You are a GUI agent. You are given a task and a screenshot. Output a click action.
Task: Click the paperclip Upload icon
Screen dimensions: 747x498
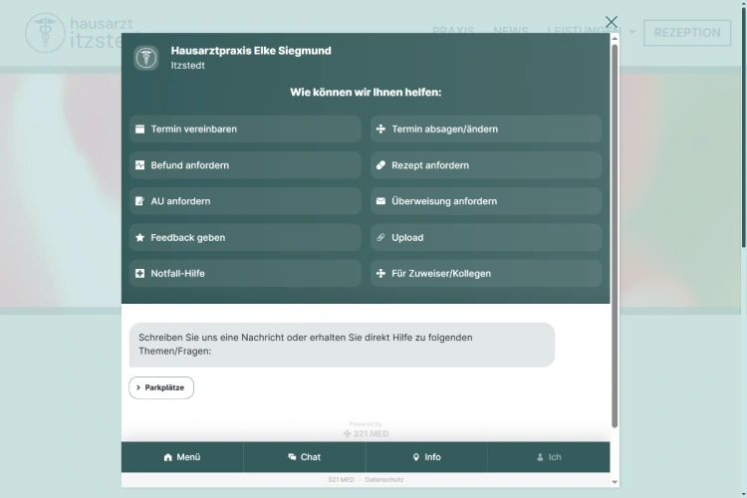click(380, 238)
